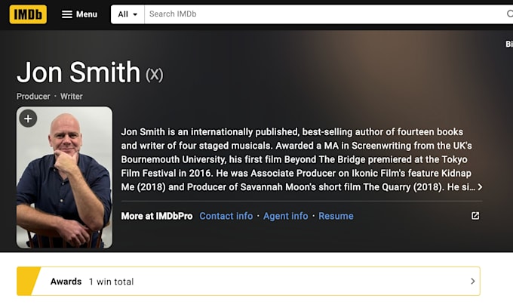Open the All search category dropdown
Screen dimensions: 513x305
(x=127, y=14)
